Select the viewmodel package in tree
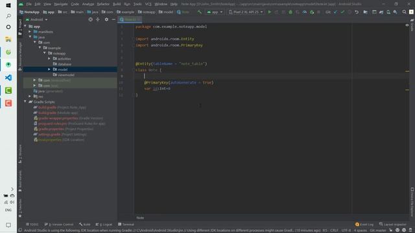Screen dimensions: 415x233 coord(66,75)
